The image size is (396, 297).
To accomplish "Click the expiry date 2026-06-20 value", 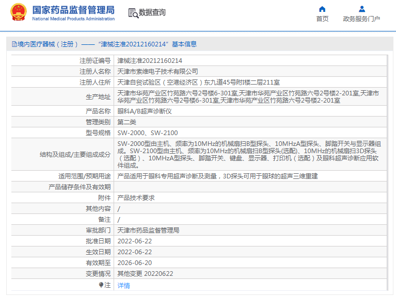I will point(134,263).
